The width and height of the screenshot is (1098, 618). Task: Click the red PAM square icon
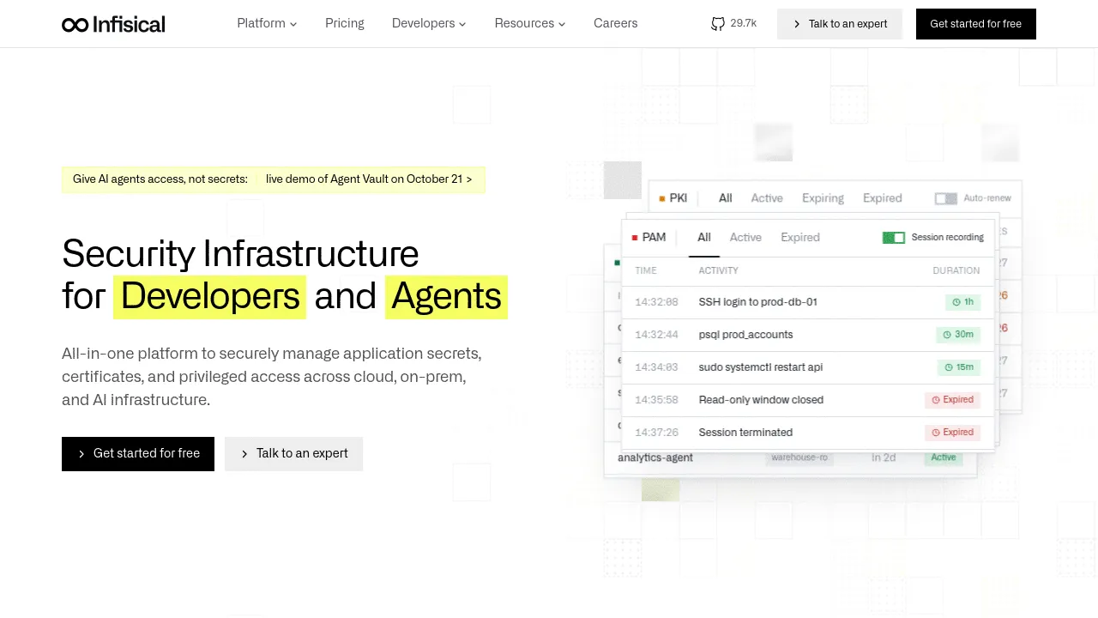click(635, 238)
